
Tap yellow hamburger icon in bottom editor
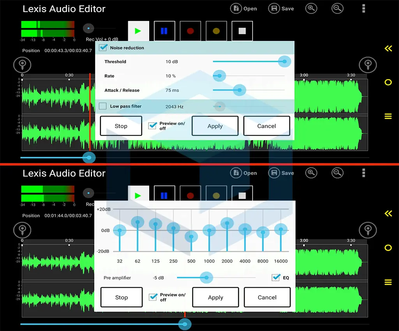[388, 282]
